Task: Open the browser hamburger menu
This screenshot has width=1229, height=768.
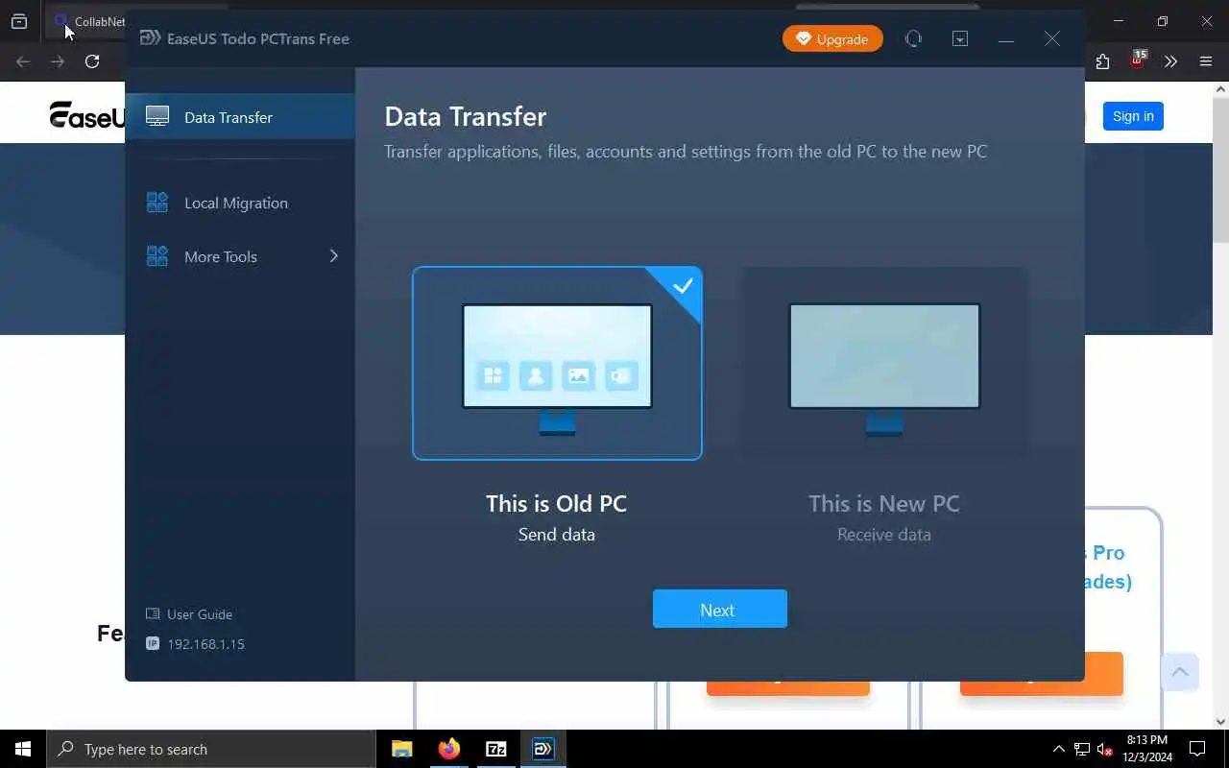Action: pyautogui.click(x=1206, y=61)
